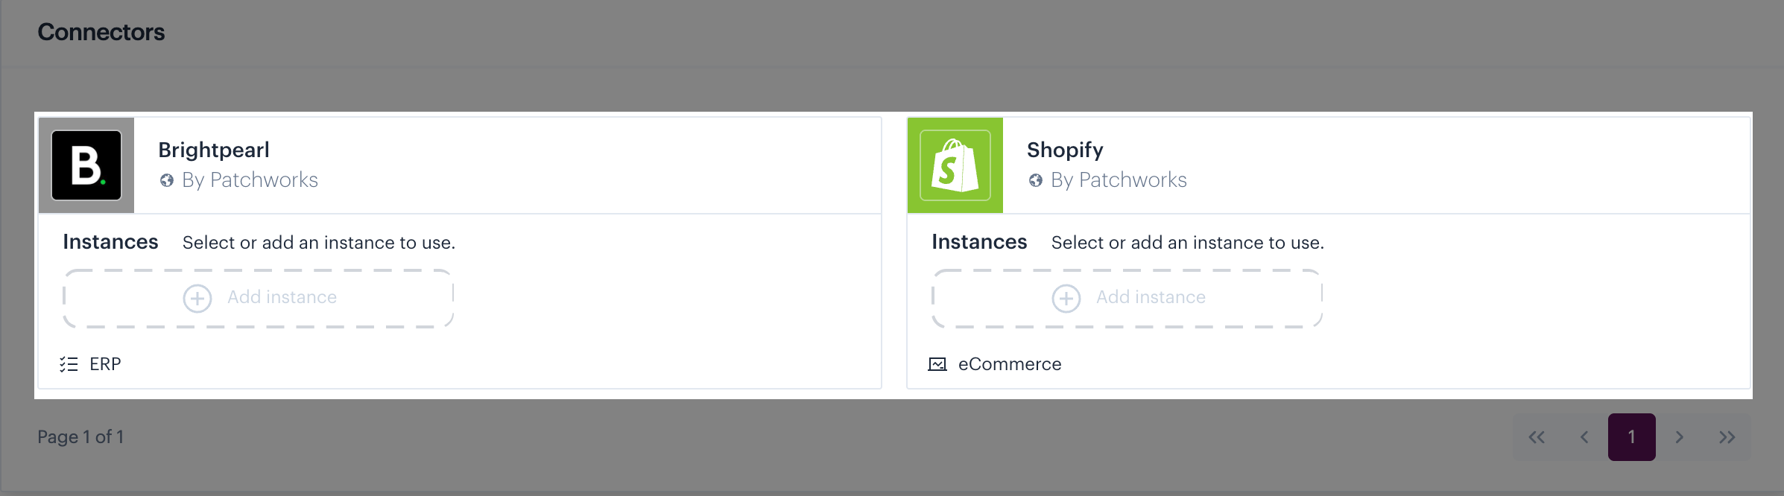
Task: Go to the first page of connectors
Action: (x=1537, y=437)
